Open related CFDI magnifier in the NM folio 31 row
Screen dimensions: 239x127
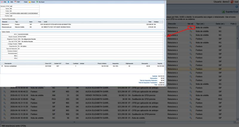(191, 95)
